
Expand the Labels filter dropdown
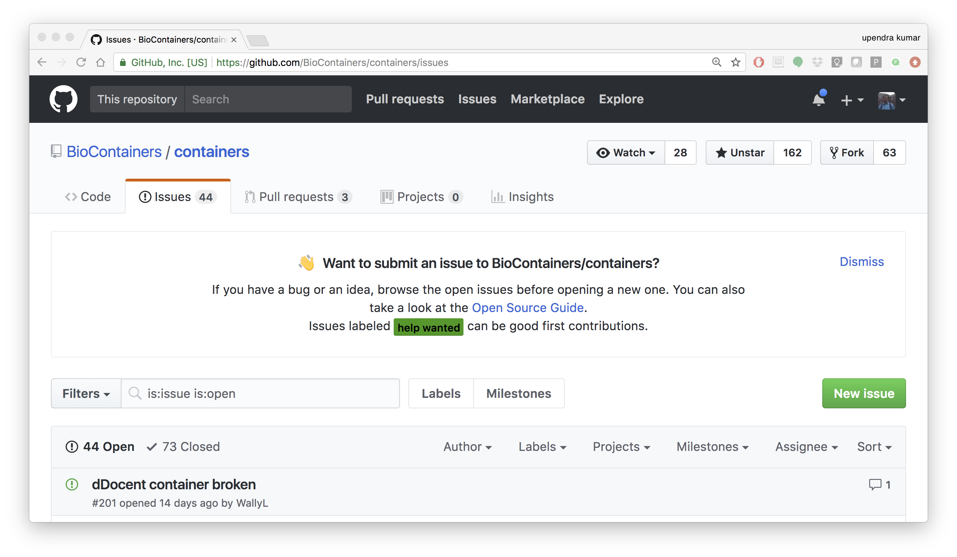(542, 447)
